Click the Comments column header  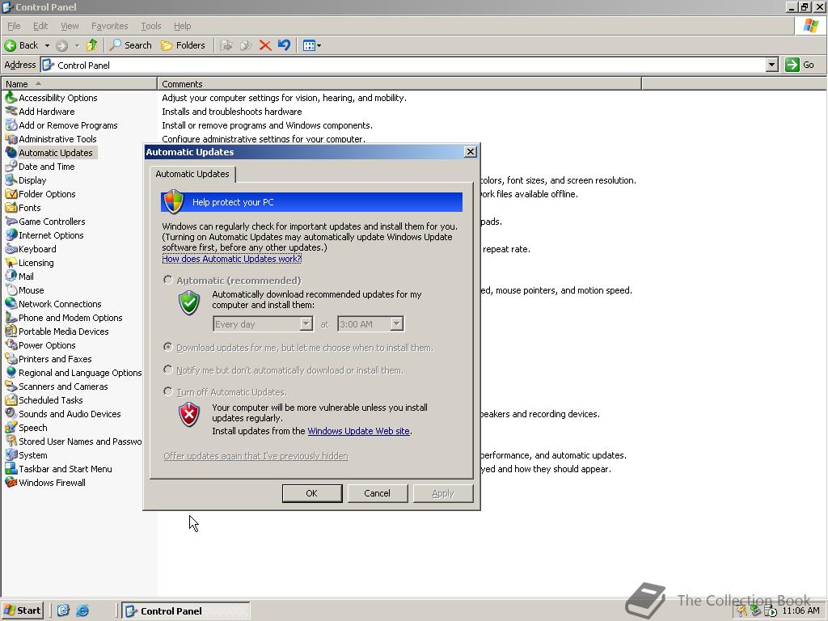point(399,83)
